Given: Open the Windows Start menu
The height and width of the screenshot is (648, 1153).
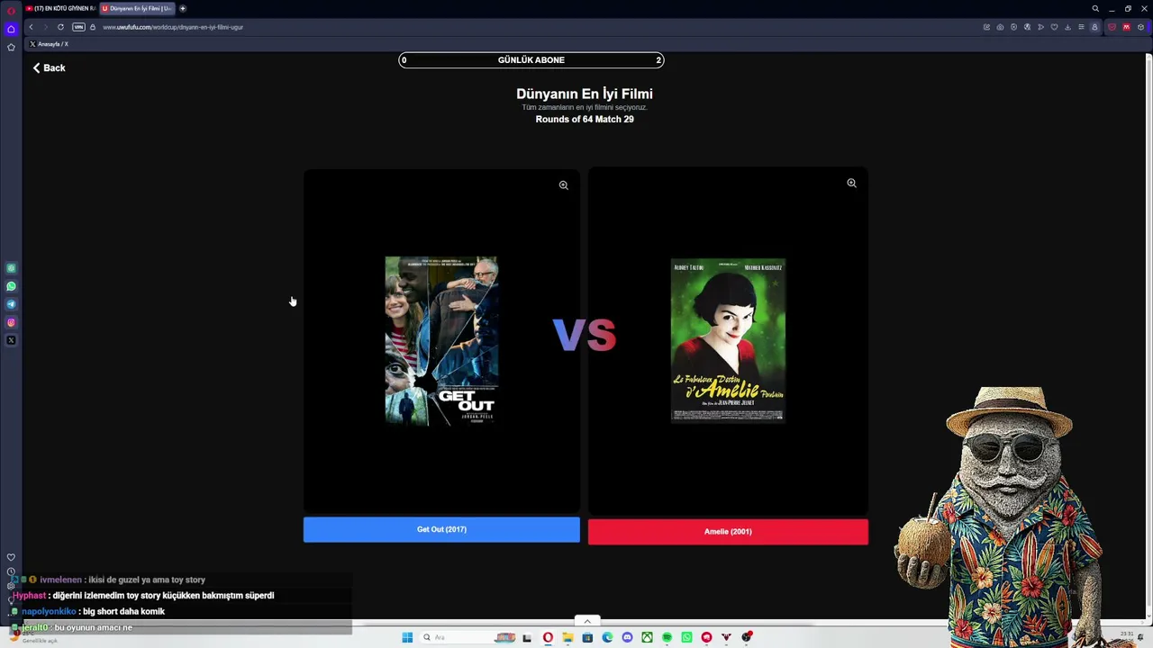Looking at the screenshot, I should coord(407,637).
